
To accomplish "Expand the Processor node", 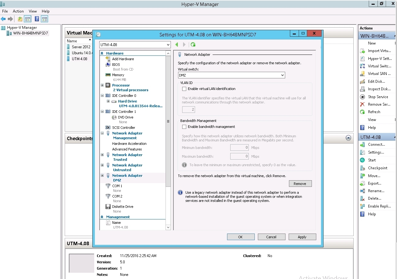I will click(x=102, y=85).
